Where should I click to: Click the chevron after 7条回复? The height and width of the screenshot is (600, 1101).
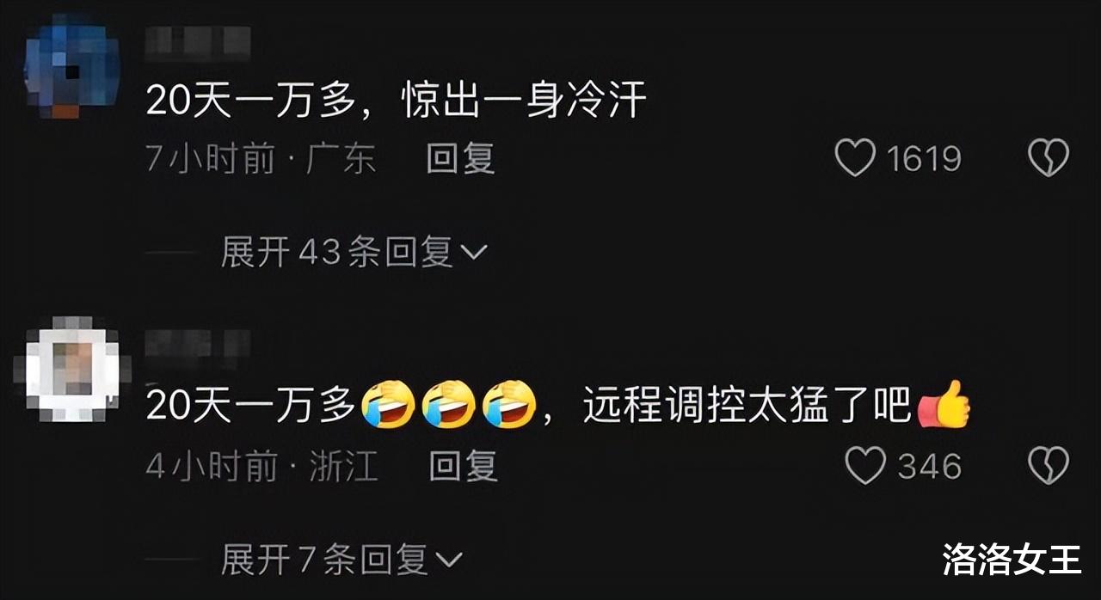pyautogui.click(x=449, y=562)
